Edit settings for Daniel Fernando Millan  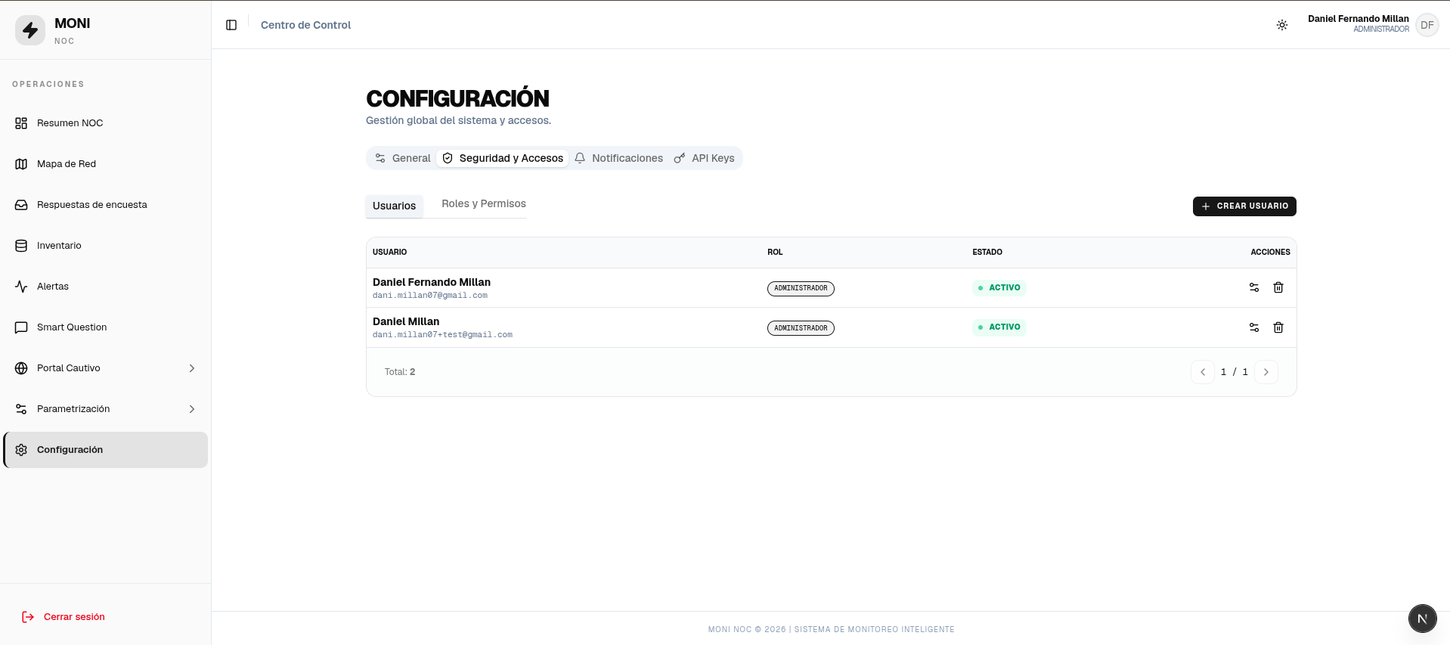(1254, 287)
